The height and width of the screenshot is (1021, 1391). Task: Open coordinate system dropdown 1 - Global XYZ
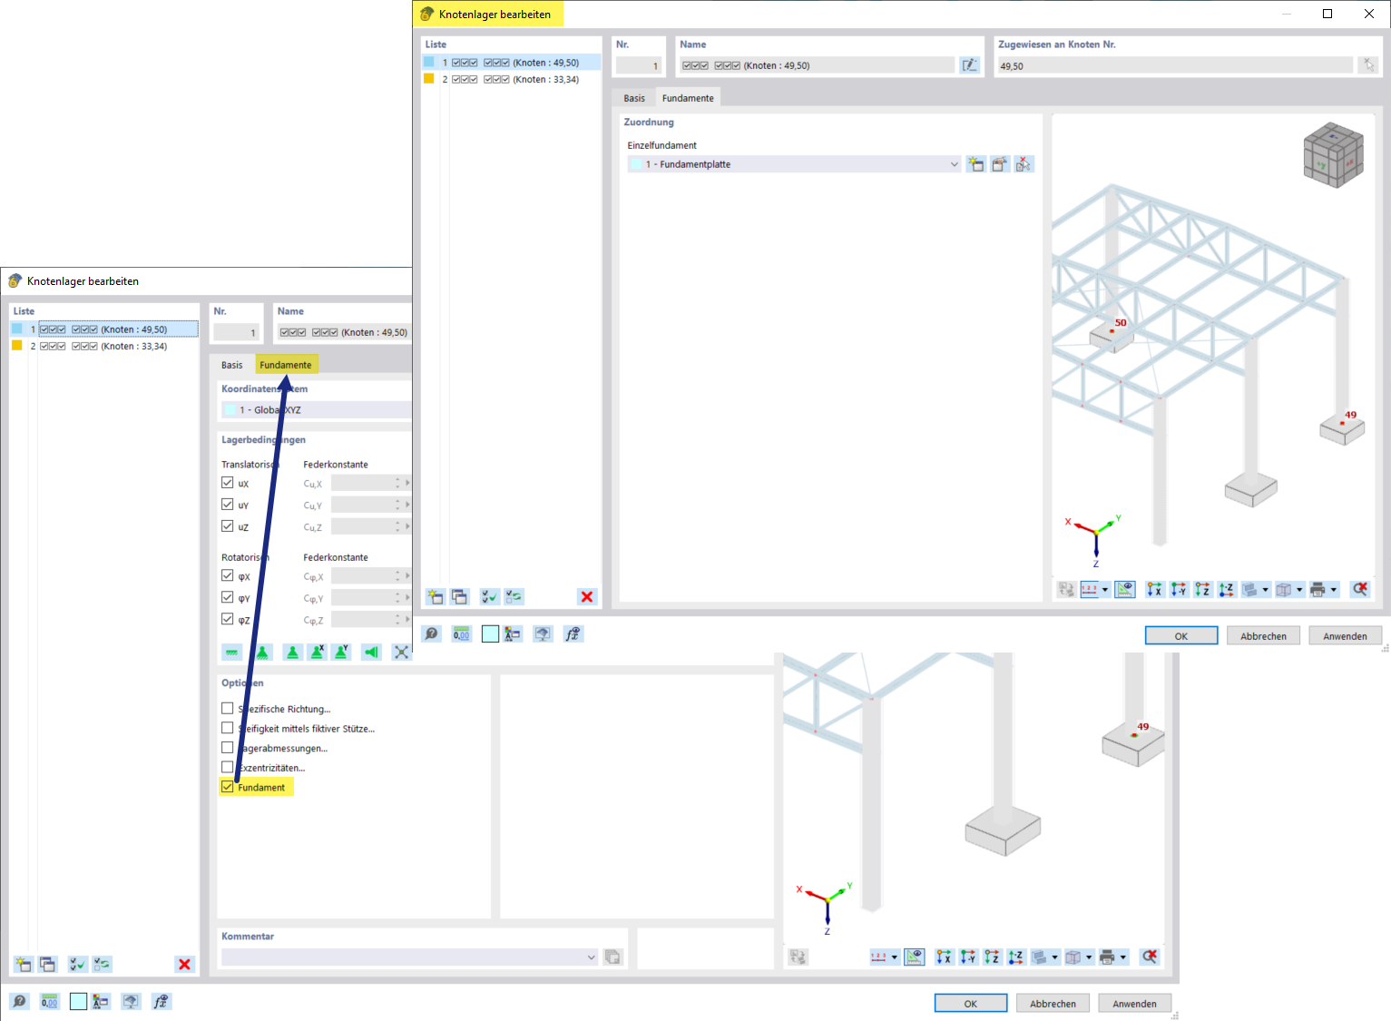coord(317,410)
